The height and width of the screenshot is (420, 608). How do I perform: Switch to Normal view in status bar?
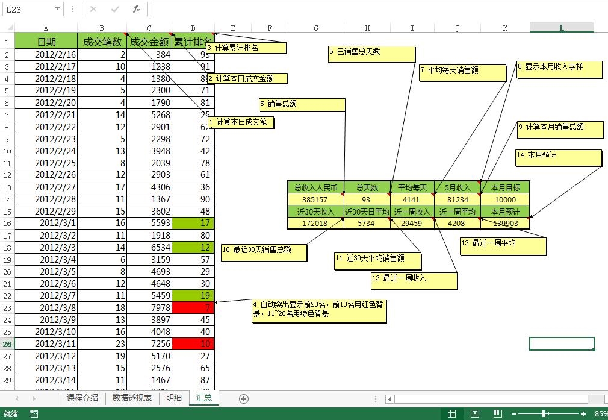point(451,414)
